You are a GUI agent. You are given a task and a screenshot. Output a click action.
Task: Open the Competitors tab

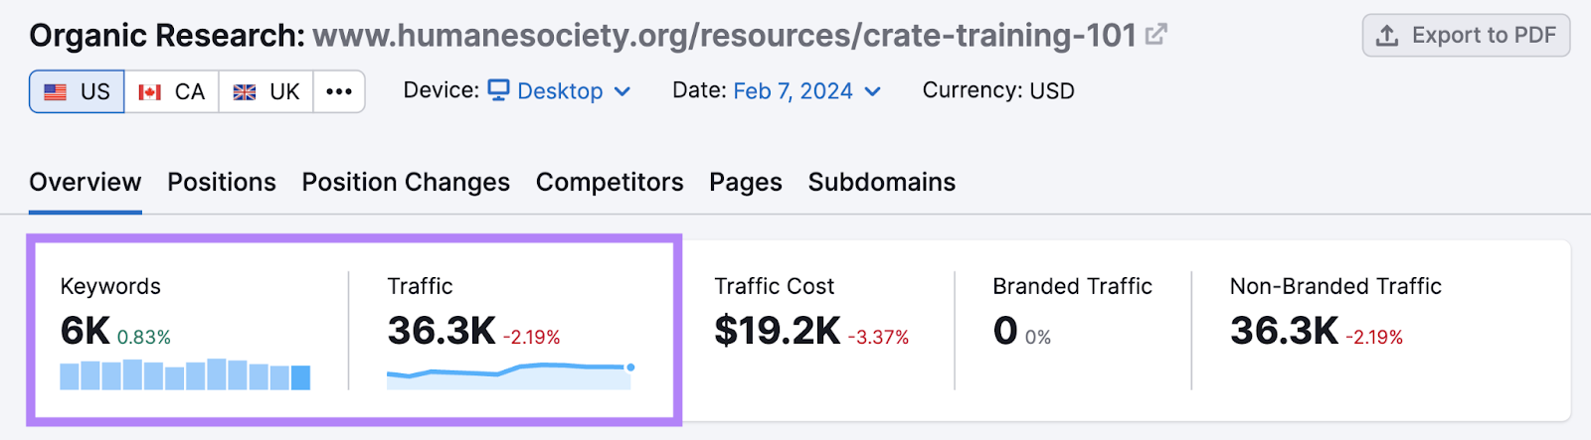tap(610, 183)
